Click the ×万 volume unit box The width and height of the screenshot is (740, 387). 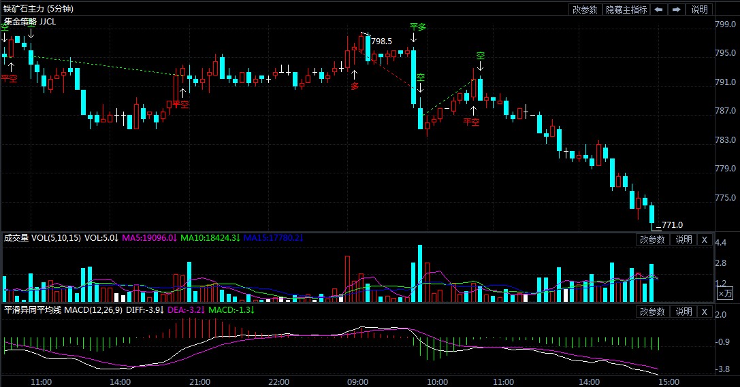(725, 294)
